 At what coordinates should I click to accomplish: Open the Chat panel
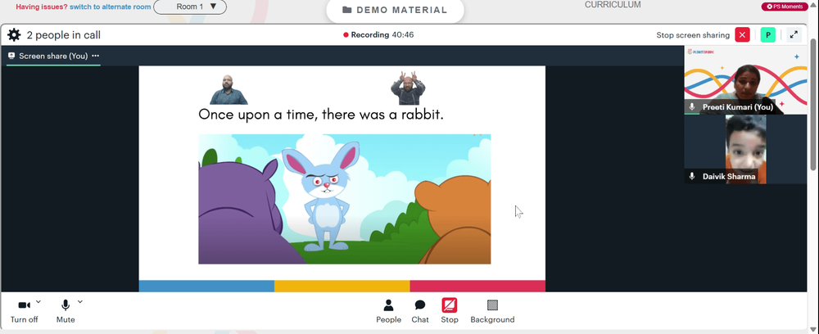[x=420, y=311]
